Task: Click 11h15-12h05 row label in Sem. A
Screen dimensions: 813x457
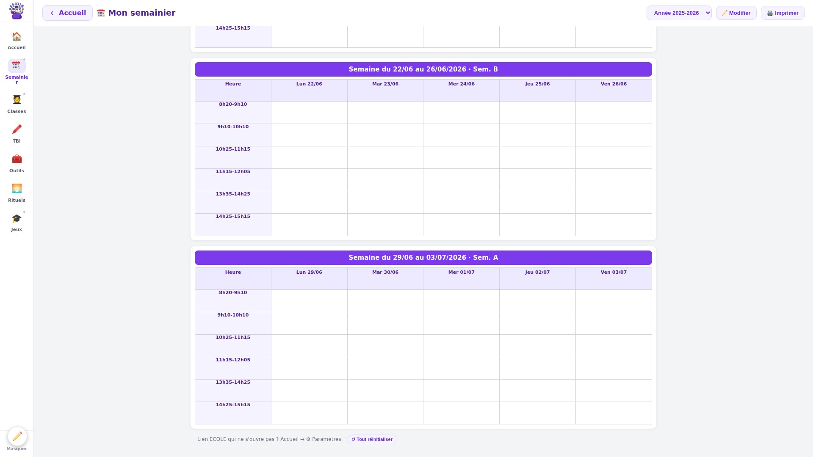Action: (233, 368)
